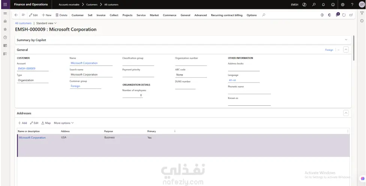Refresh the customer page
366x186 pixels.
coord(344,15)
